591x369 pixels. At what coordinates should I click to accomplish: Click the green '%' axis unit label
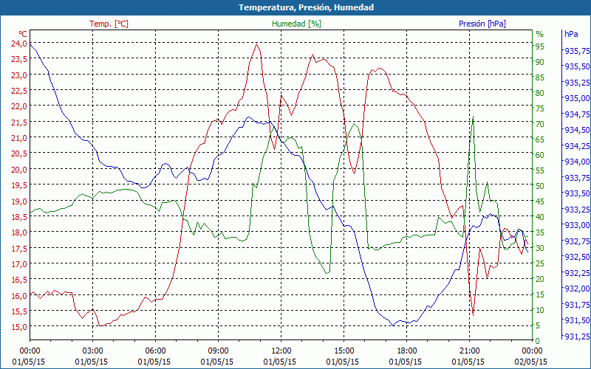pos(540,34)
